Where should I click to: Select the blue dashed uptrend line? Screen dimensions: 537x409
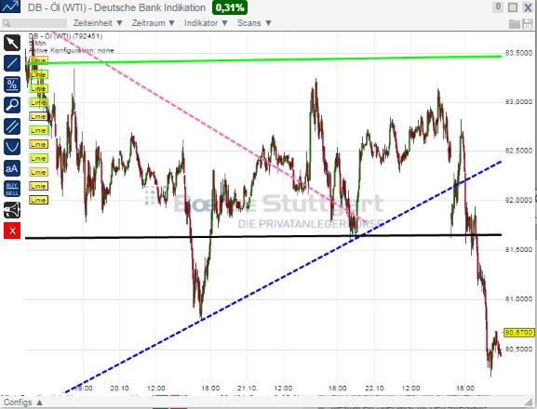point(284,276)
